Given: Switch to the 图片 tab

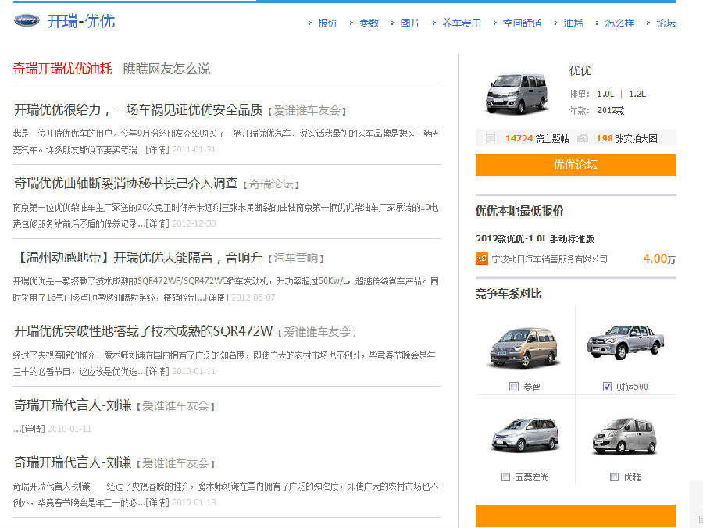Looking at the screenshot, I should point(409,23).
